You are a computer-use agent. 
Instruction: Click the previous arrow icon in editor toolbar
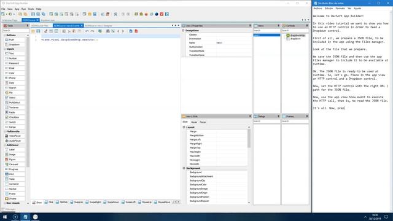[118, 31]
